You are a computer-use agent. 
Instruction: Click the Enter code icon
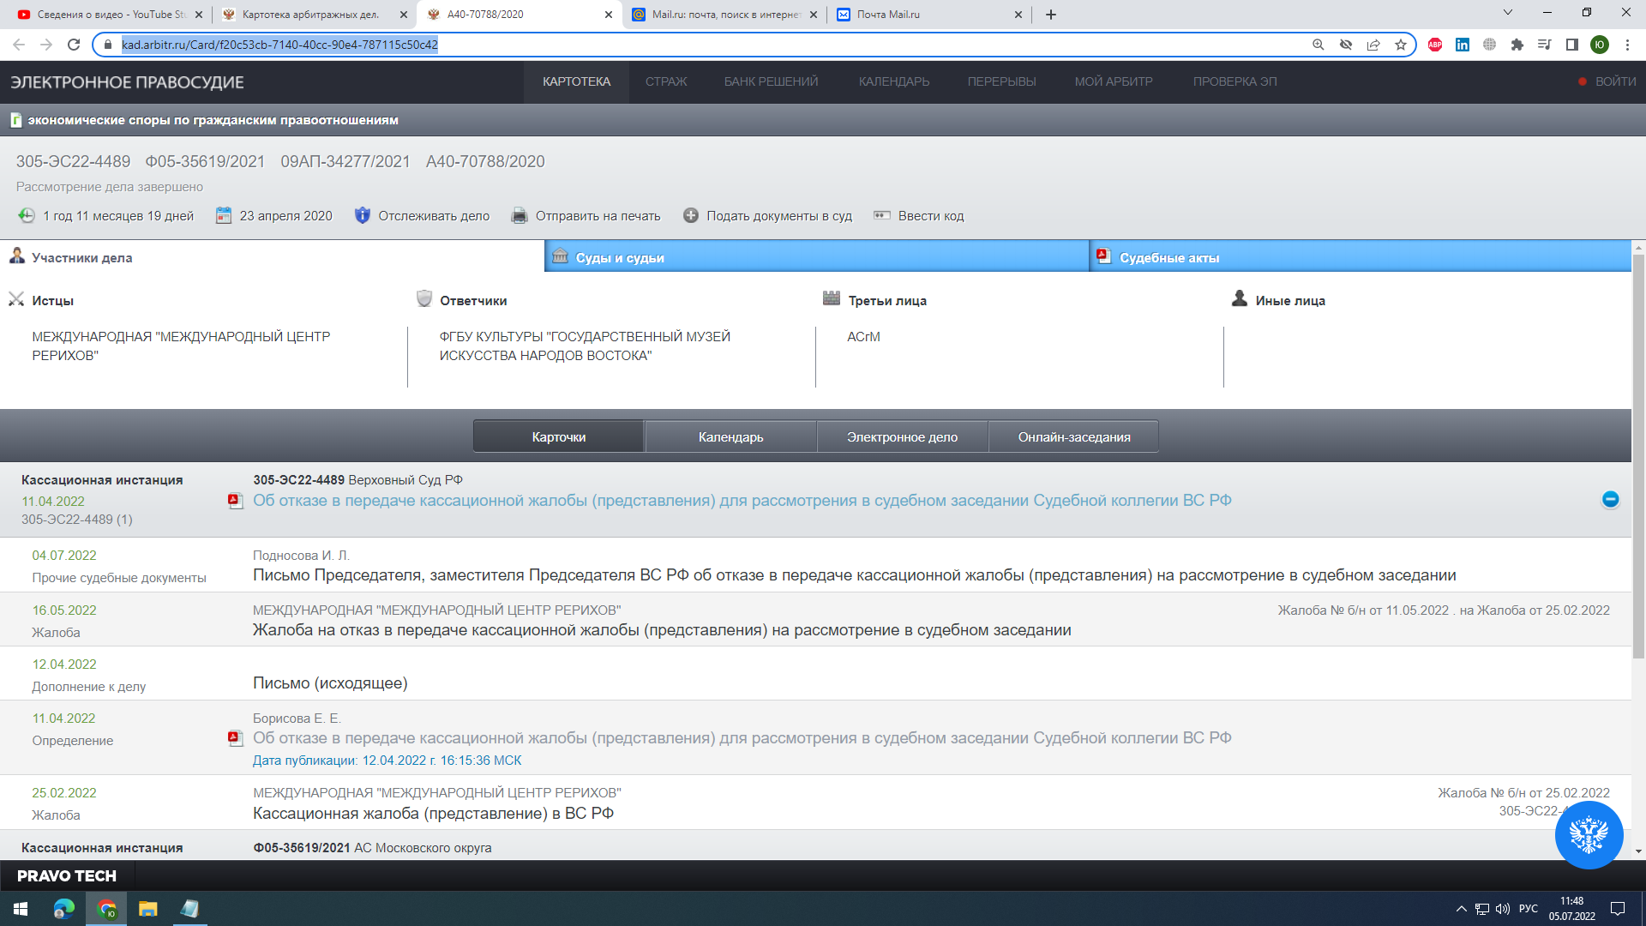click(x=881, y=216)
